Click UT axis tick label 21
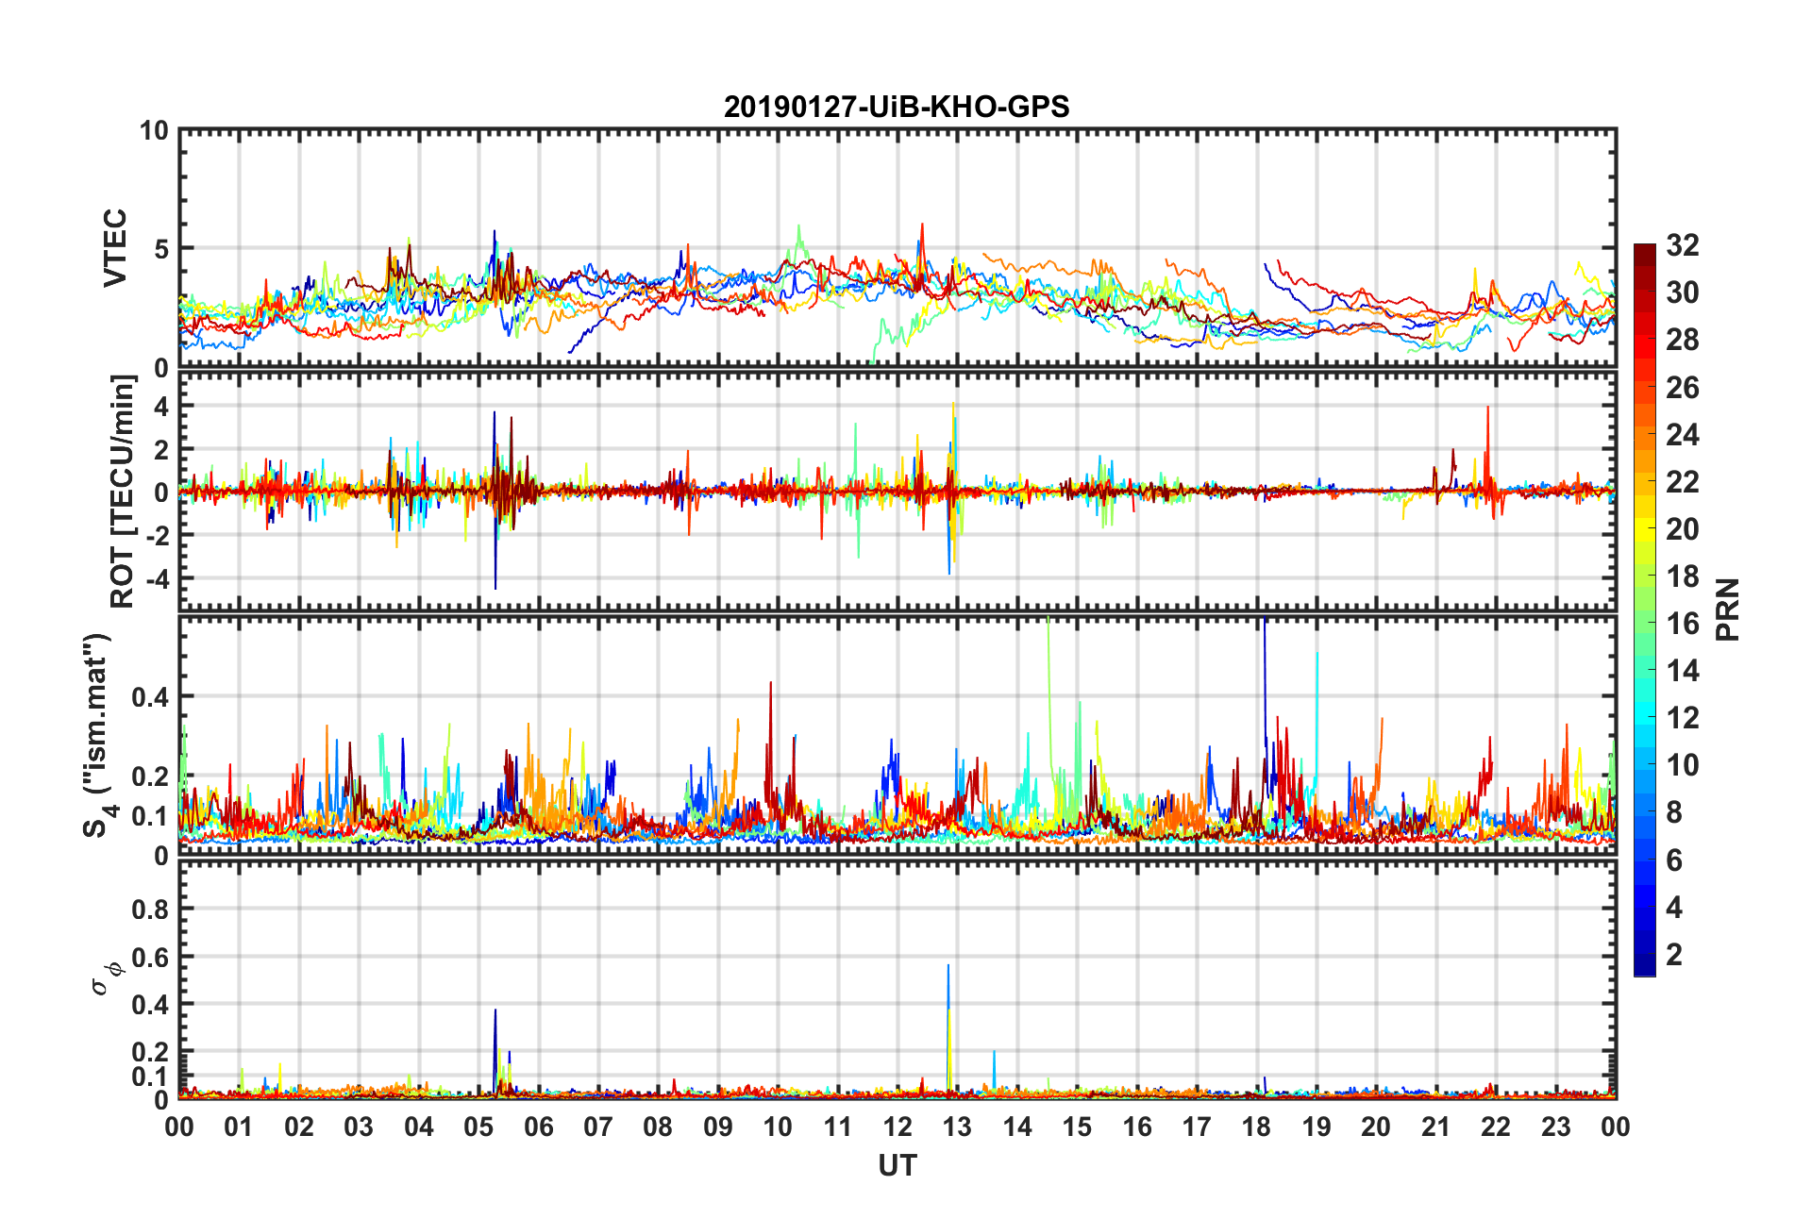Image resolution: width=1795 pixels, height=1219 pixels. tap(1436, 1127)
